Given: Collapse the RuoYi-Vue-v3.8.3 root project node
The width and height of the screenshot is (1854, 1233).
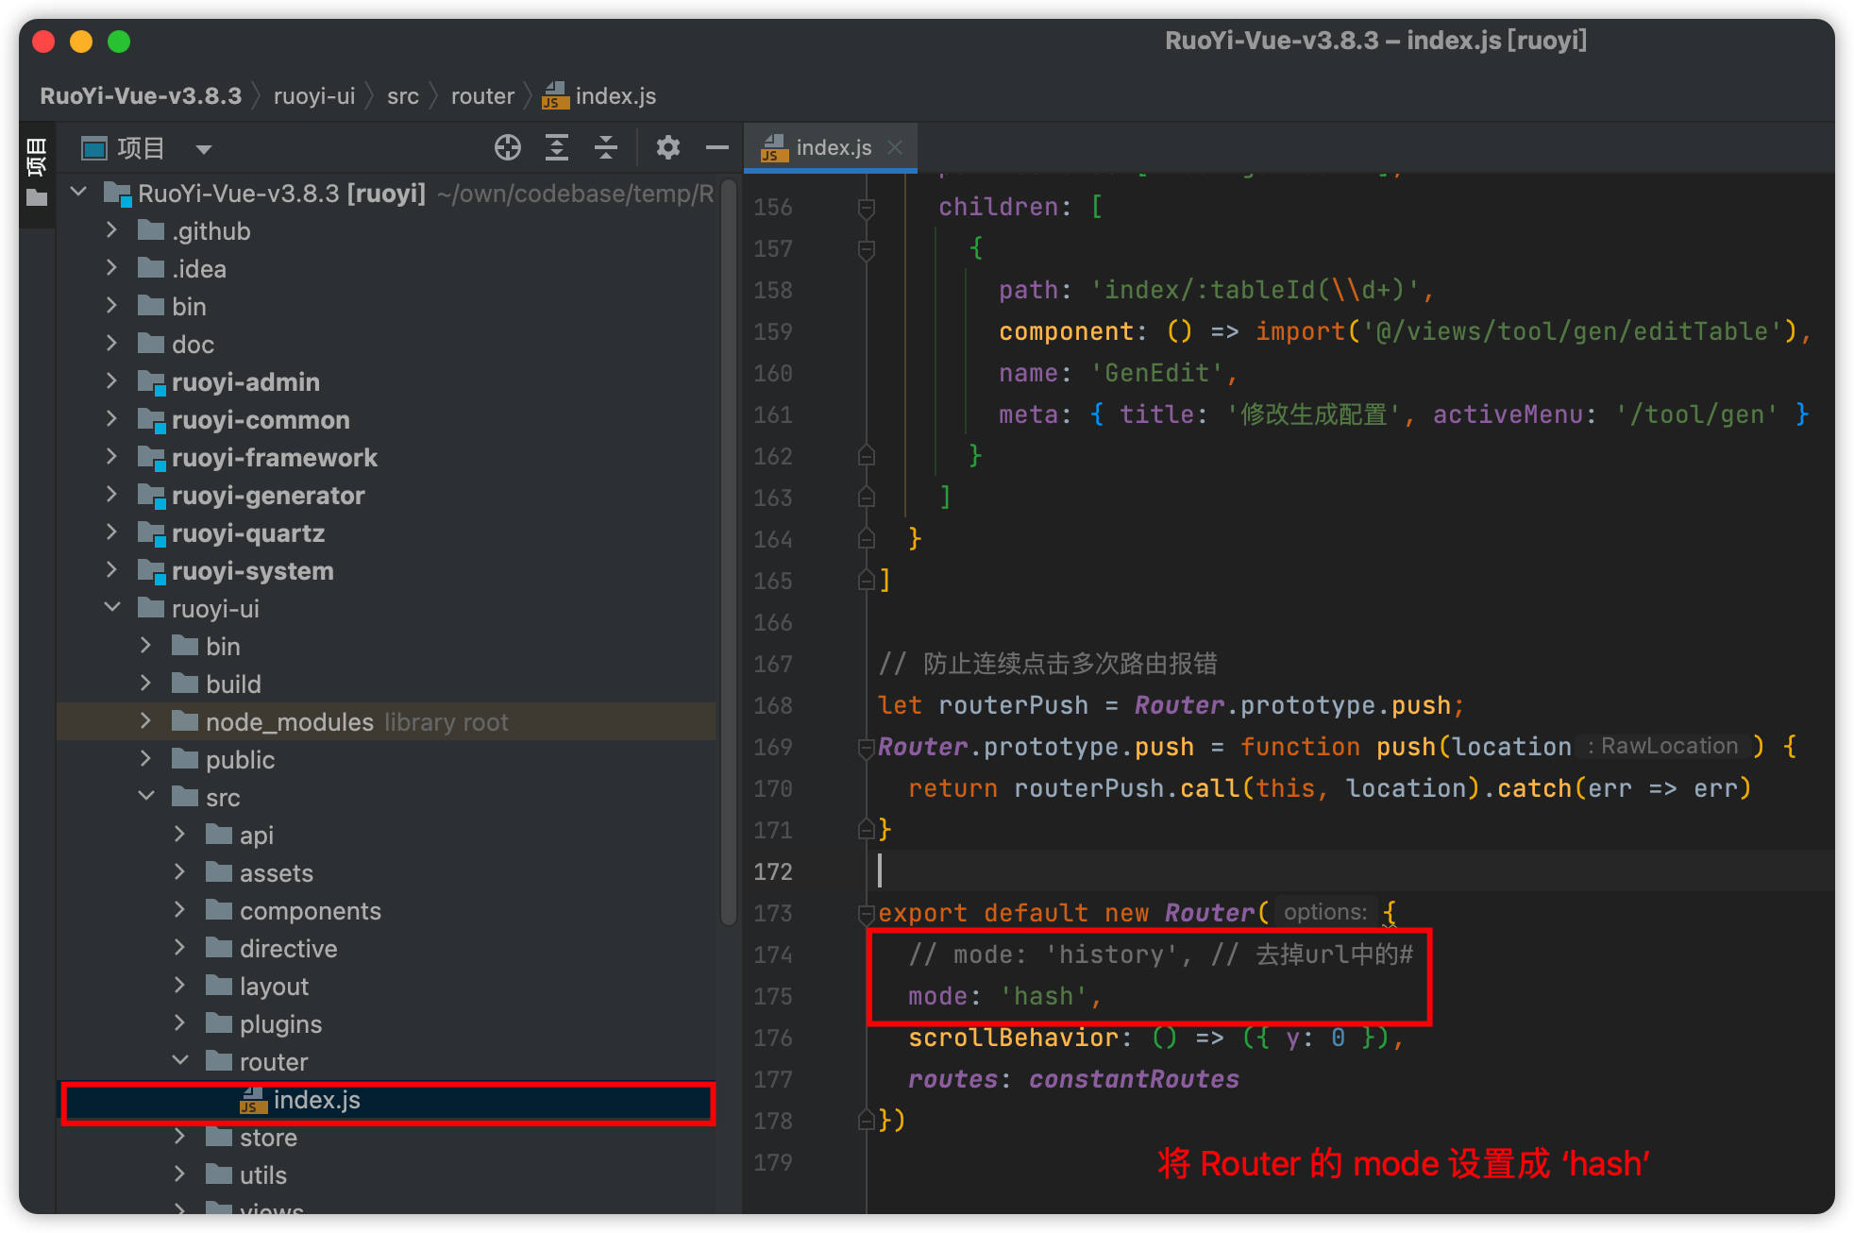Looking at the screenshot, I should pos(79,193).
